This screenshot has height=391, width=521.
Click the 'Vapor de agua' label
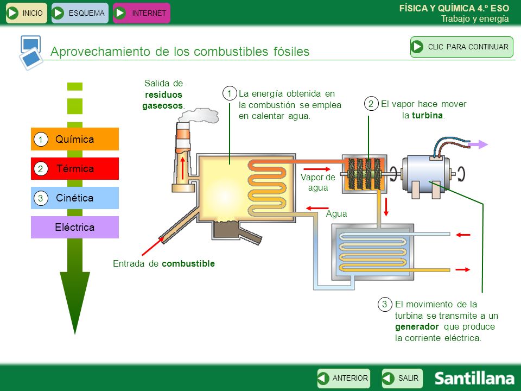click(318, 182)
